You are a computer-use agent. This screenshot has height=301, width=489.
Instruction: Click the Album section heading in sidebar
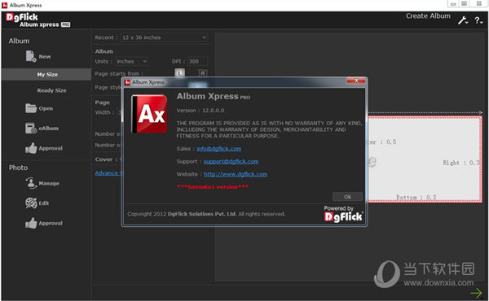point(19,41)
